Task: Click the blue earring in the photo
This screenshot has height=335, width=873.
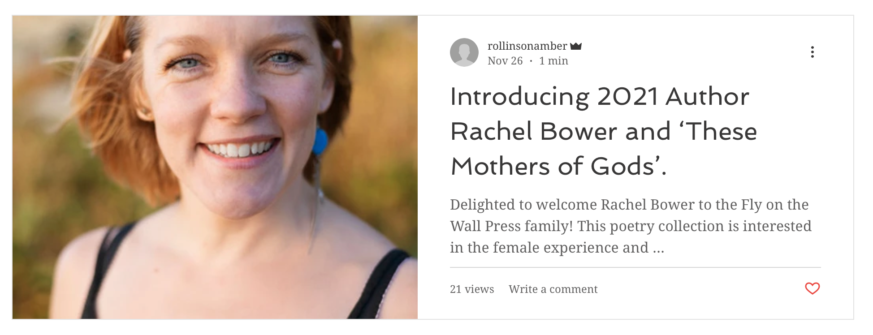Action: click(x=320, y=142)
